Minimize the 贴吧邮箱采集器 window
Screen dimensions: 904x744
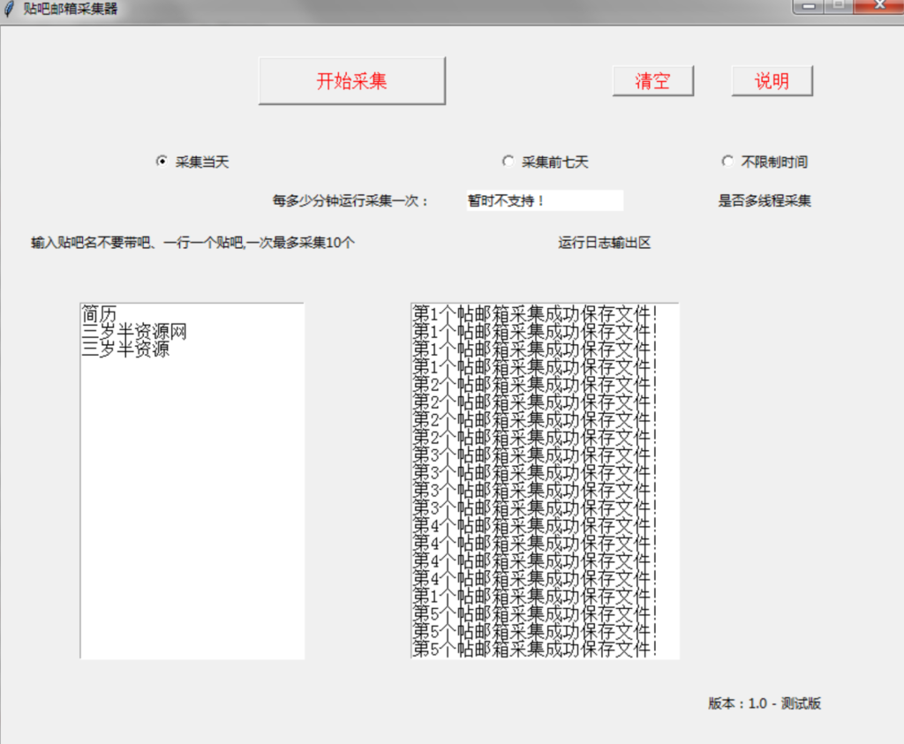click(x=807, y=6)
